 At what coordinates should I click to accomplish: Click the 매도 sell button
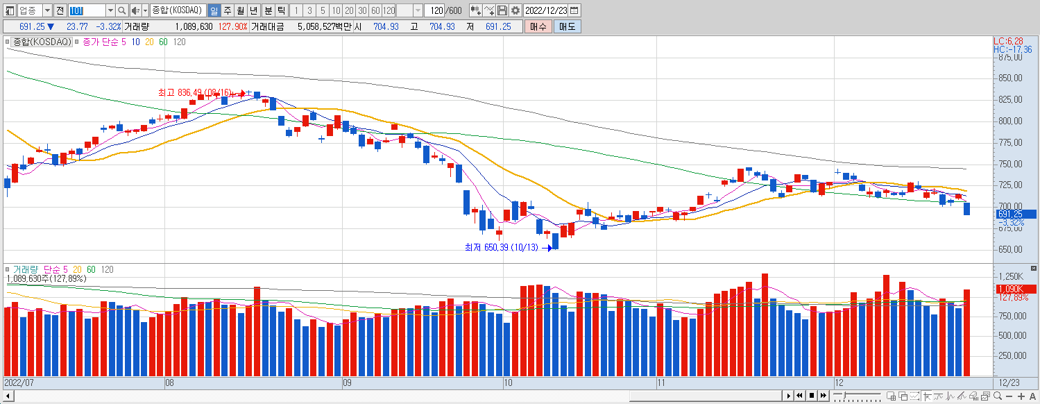pos(568,26)
